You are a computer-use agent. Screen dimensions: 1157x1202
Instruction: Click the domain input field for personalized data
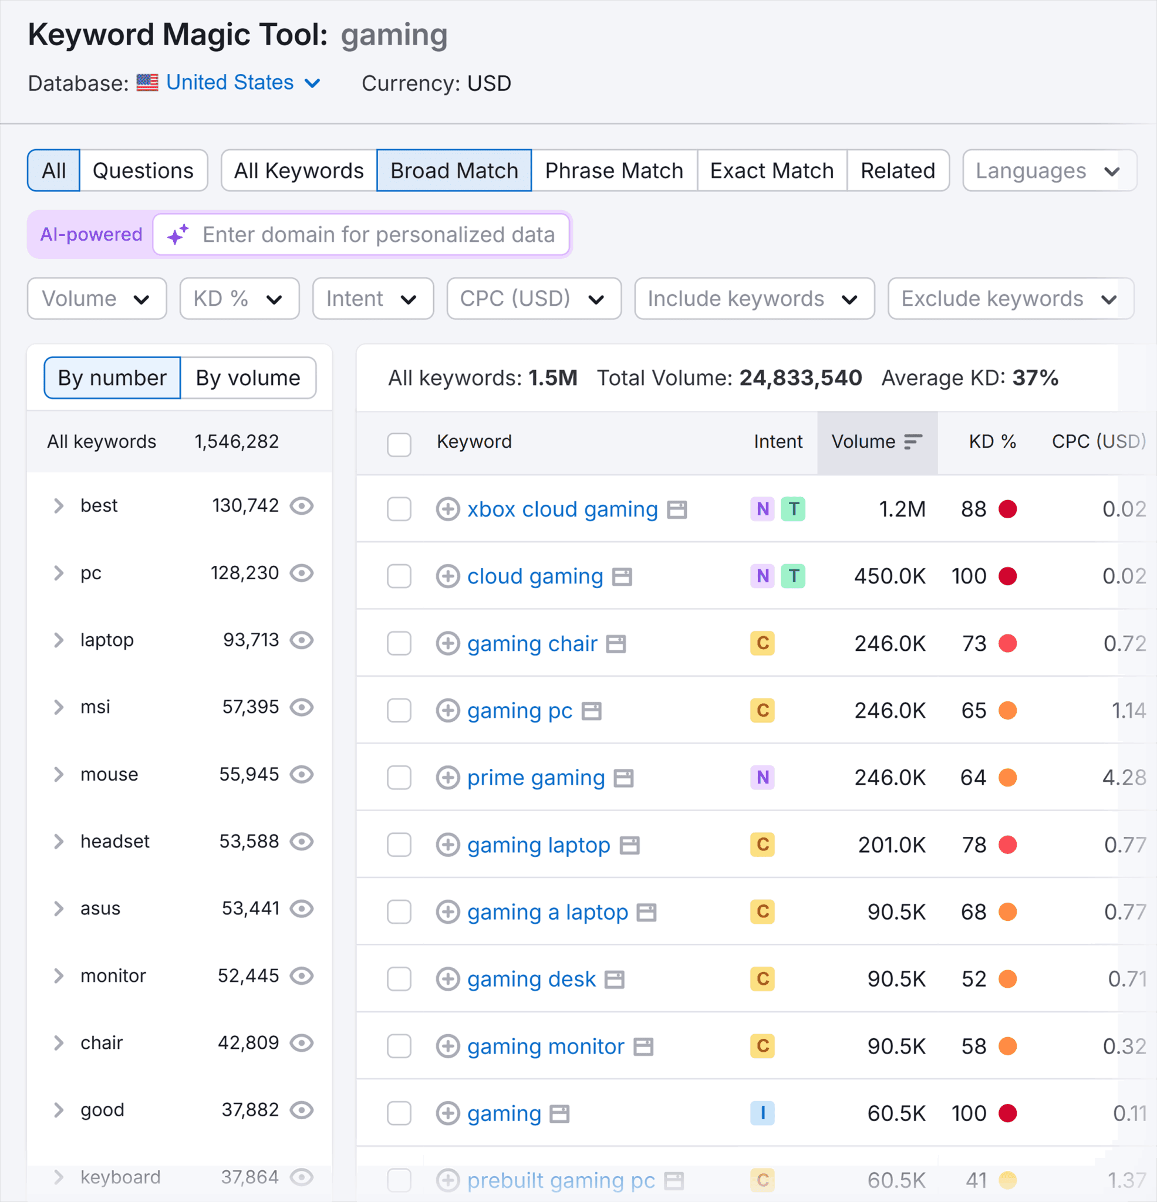pyautogui.click(x=379, y=234)
